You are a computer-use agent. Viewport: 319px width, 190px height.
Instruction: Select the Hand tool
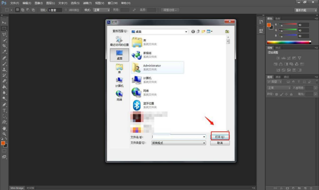point(4,128)
